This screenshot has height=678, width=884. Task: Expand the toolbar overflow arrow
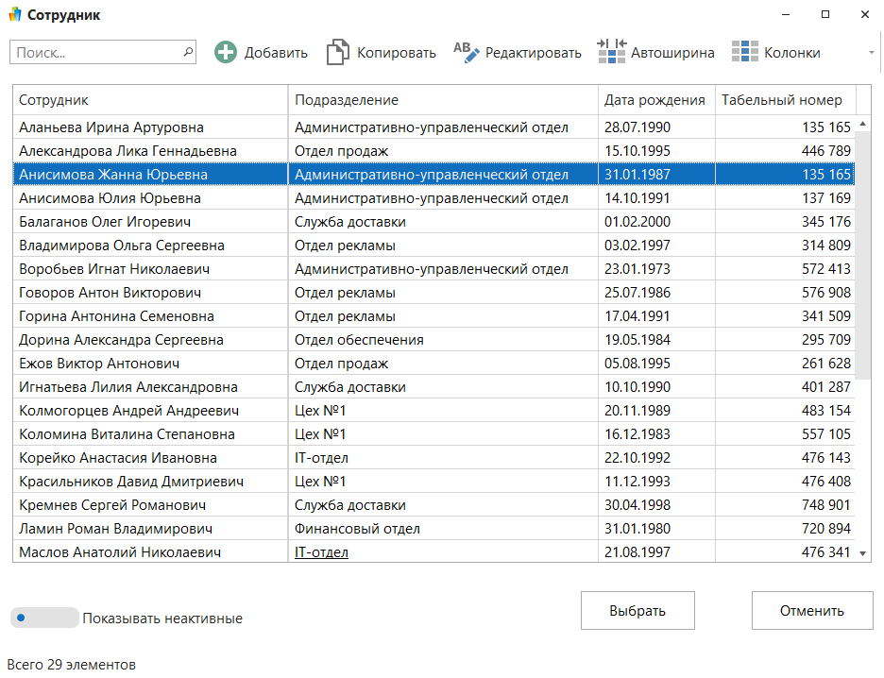click(x=871, y=53)
